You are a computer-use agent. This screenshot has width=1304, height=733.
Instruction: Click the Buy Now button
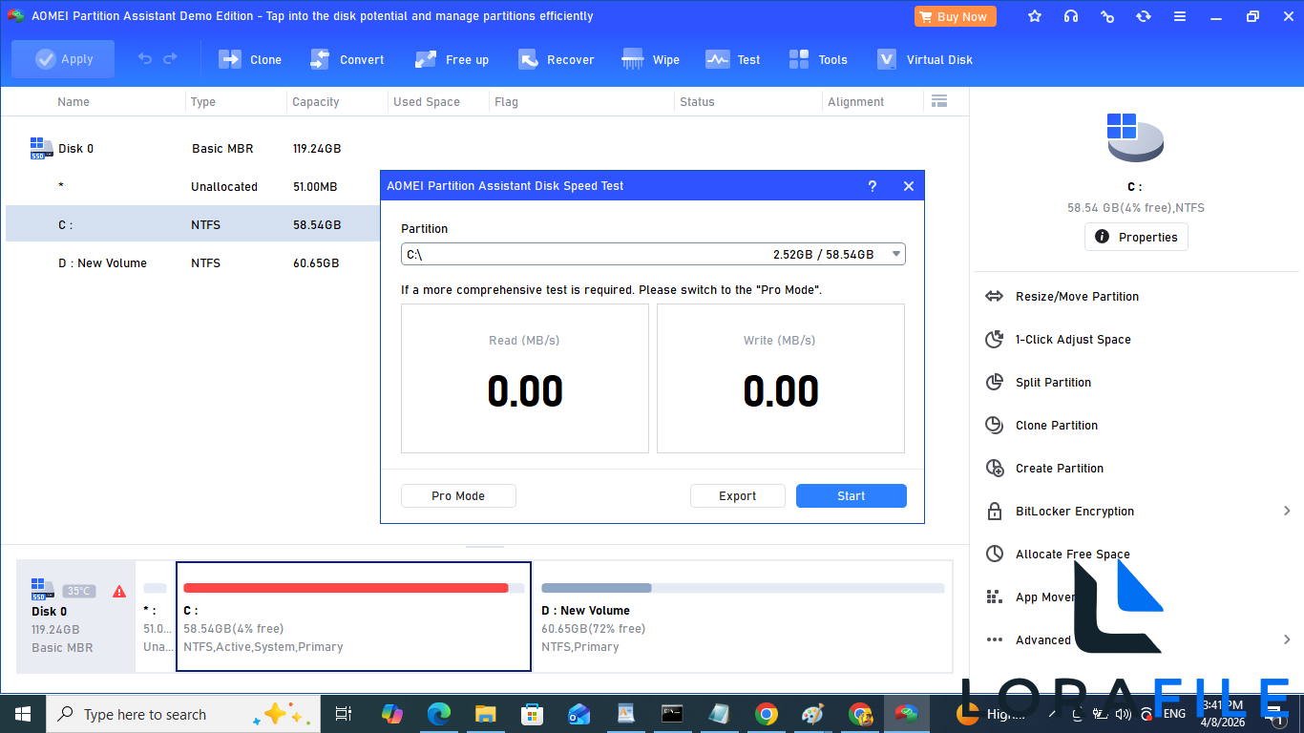tap(955, 15)
